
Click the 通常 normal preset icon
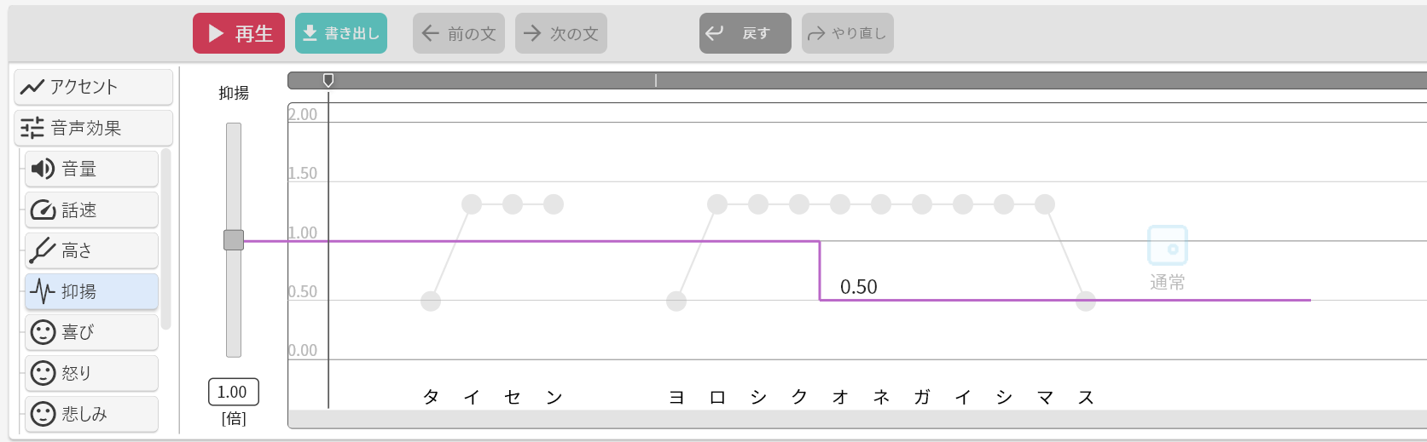coord(1168,246)
